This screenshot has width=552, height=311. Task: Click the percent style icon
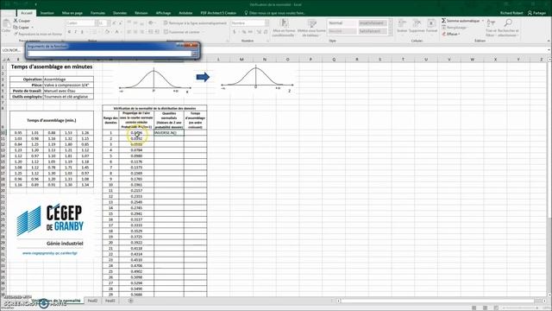click(243, 32)
